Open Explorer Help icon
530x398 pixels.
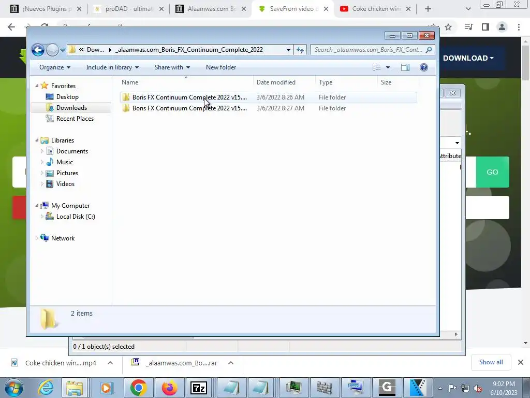(423, 67)
